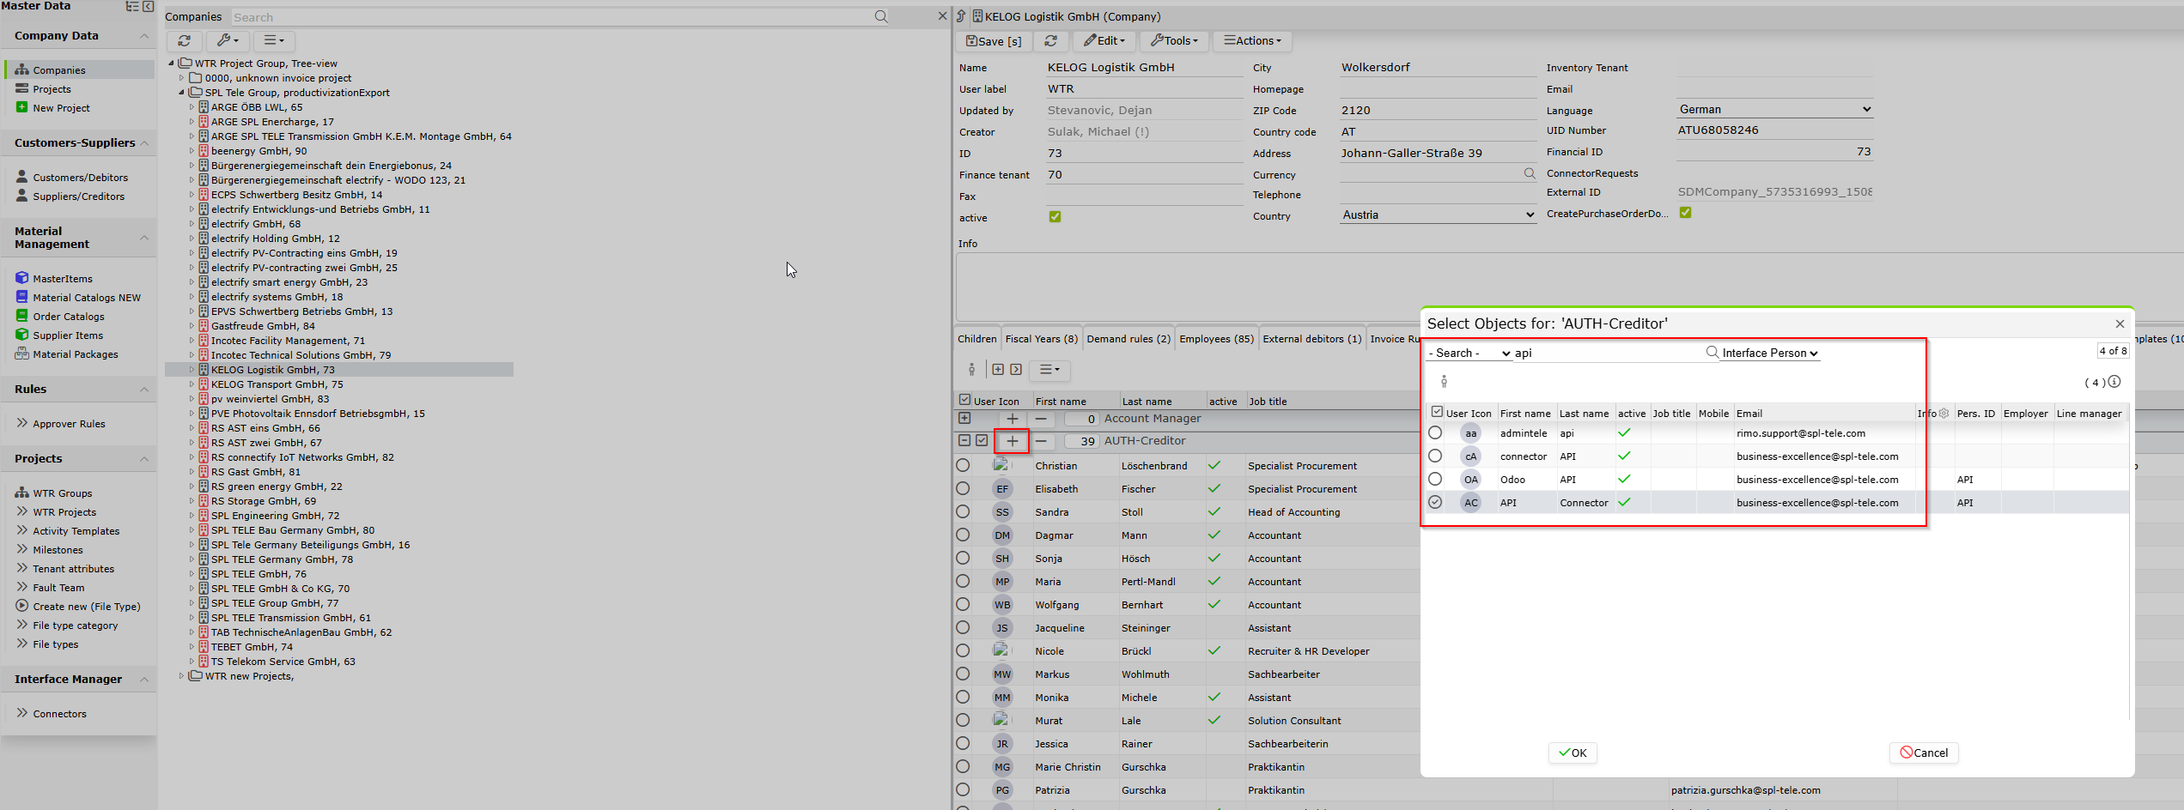
Task: Expand the KELOG Transport GmbH, 75 tree node
Action: point(192,384)
